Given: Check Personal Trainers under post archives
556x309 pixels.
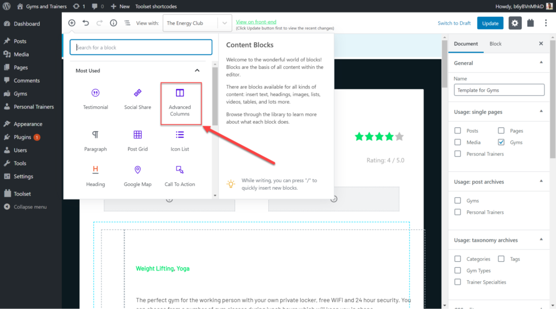Looking at the screenshot, I should (x=458, y=213).
